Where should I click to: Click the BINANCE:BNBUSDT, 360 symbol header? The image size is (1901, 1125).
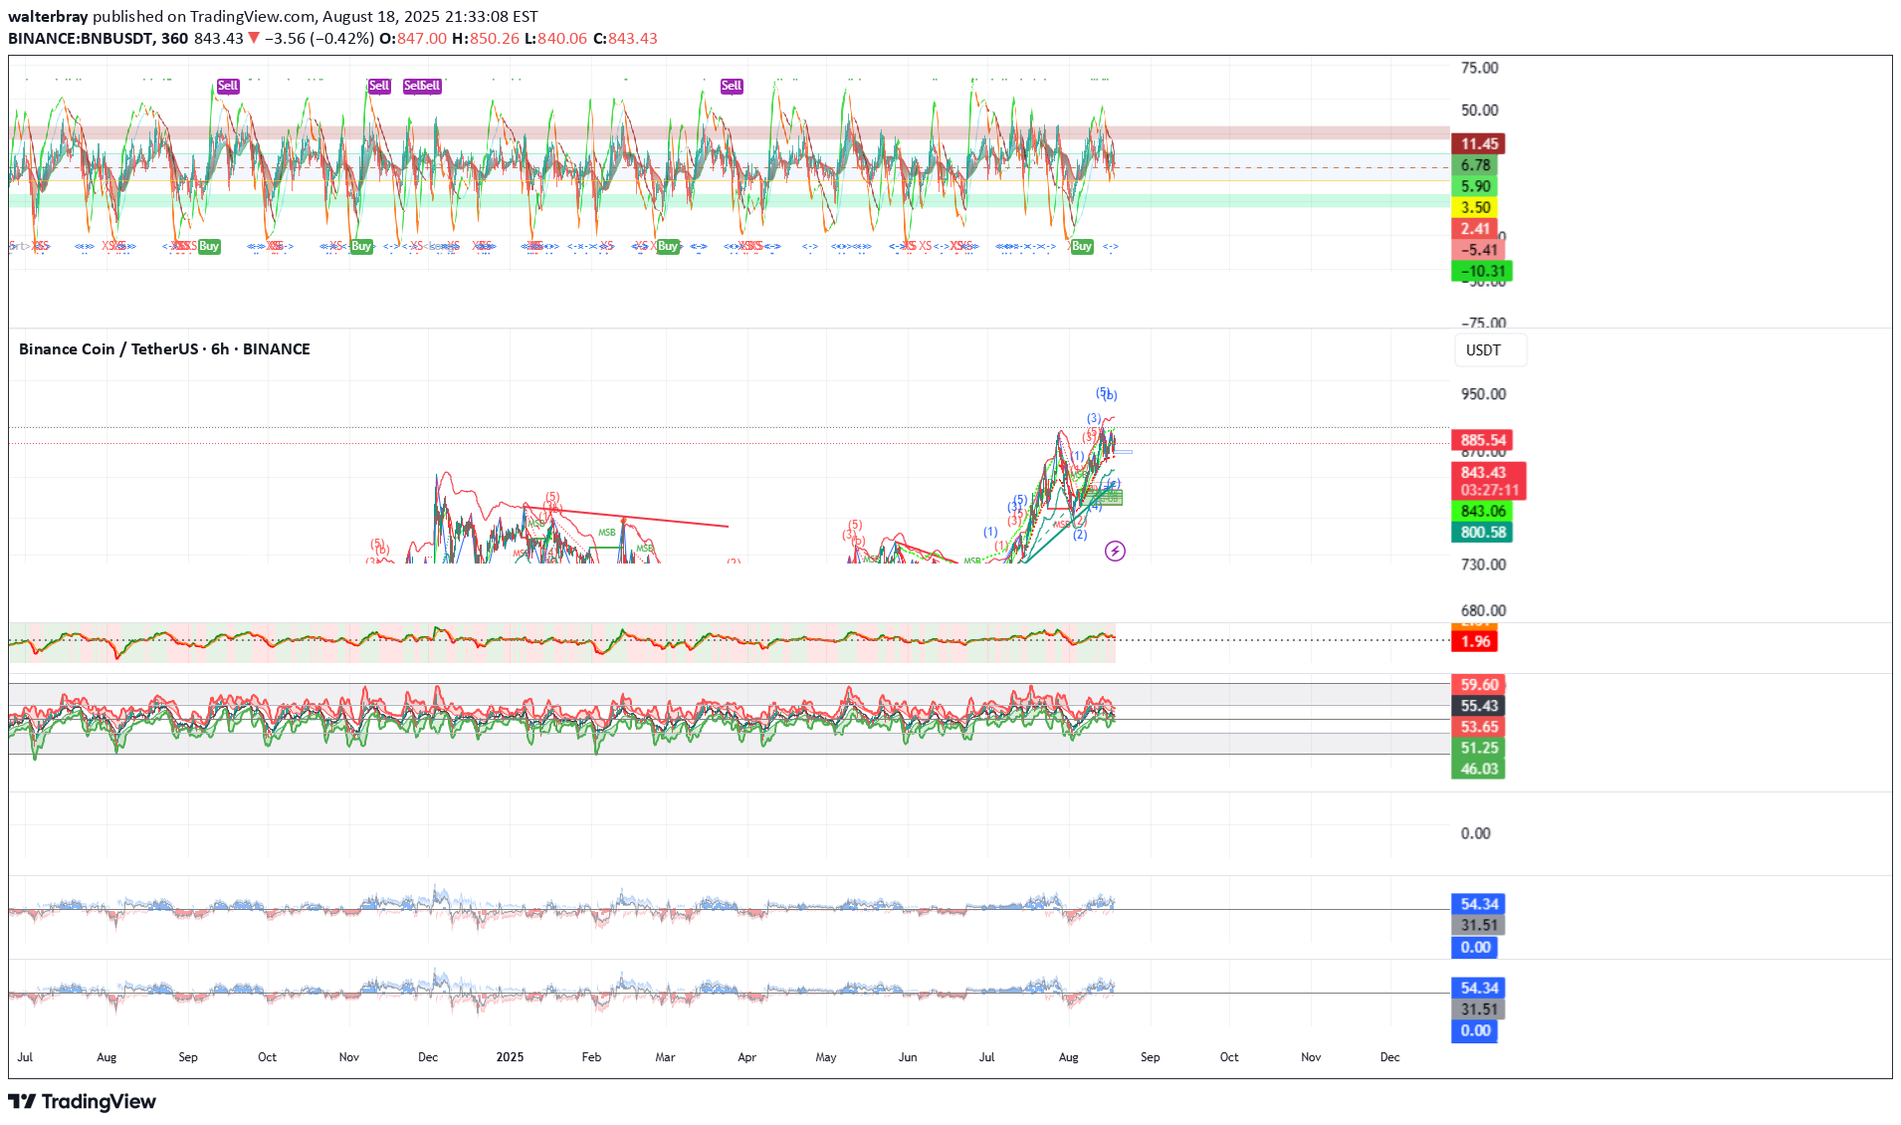(98, 39)
